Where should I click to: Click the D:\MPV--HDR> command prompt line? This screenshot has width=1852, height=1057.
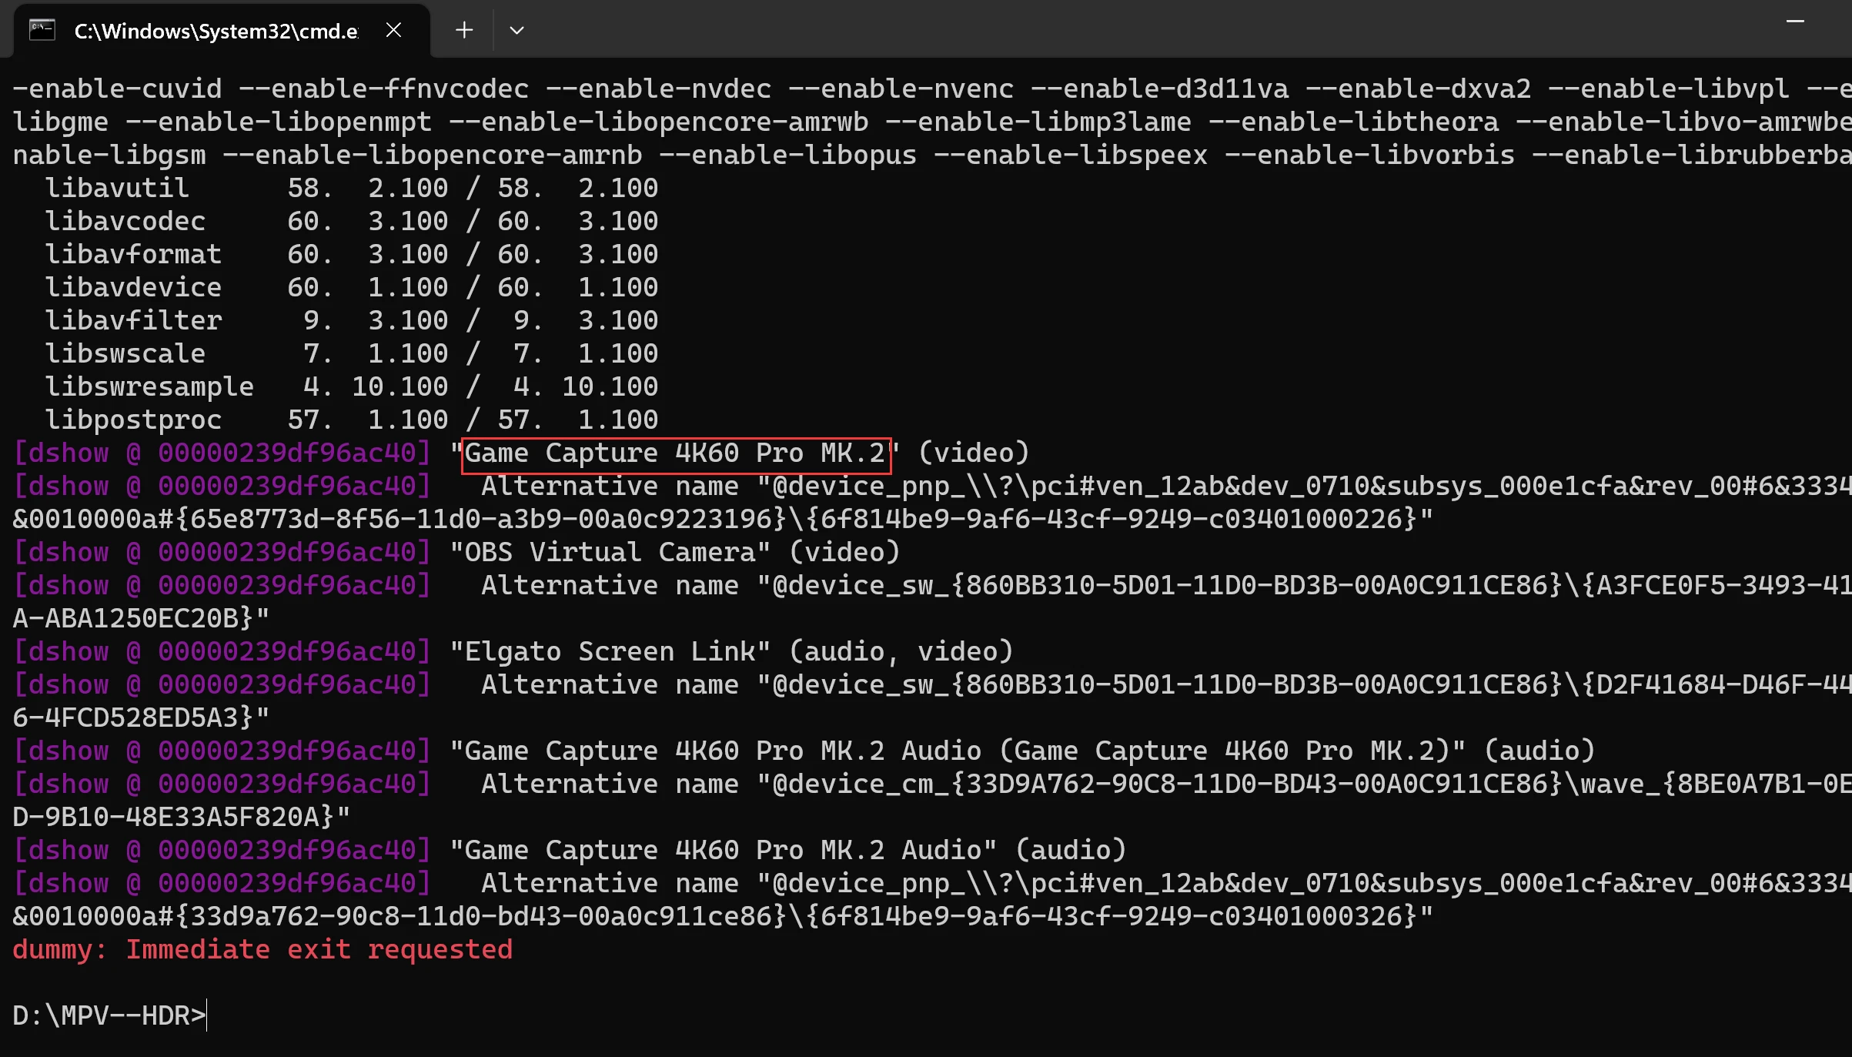tap(109, 1015)
